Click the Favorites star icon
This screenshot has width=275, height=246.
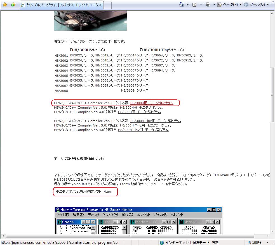[5, 5]
